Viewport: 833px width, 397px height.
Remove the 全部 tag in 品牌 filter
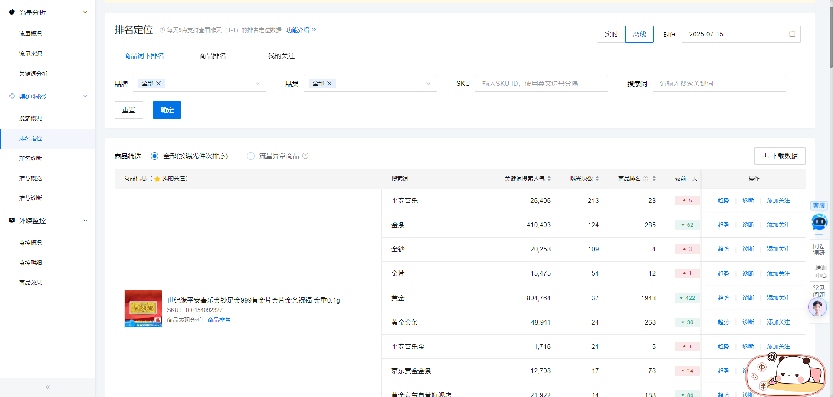(x=158, y=83)
